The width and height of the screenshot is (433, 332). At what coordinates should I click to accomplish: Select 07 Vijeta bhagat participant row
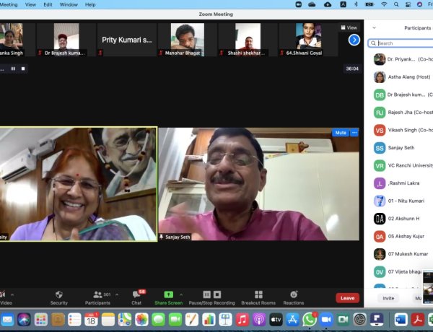click(398, 272)
